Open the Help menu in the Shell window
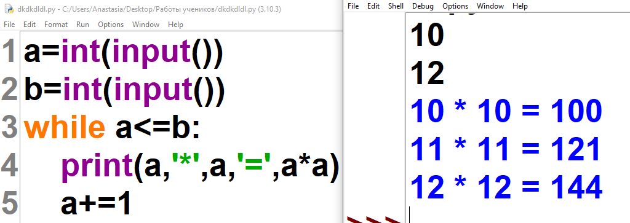This screenshot has width=630, height=223. (520, 6)
